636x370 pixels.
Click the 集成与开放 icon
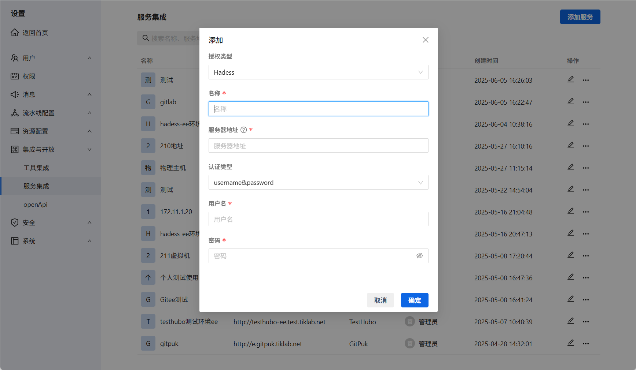pos(15,149)
